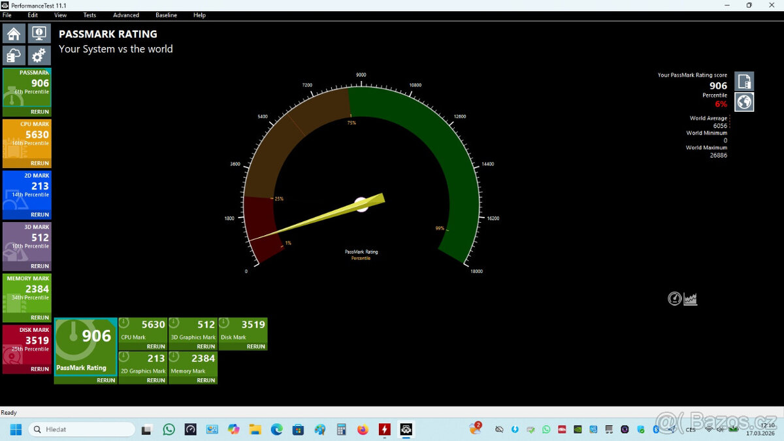The image size is (784, 441).
Task: Open the Home dashboard icon
Action: coord(14,33)
